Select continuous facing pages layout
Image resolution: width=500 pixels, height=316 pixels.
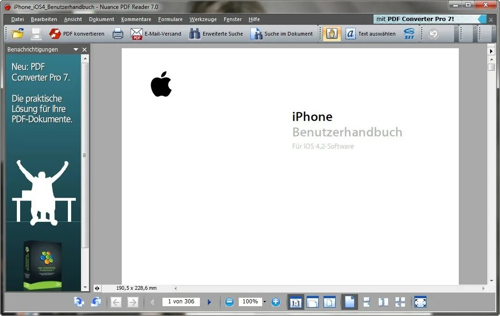tap(400, 302)
